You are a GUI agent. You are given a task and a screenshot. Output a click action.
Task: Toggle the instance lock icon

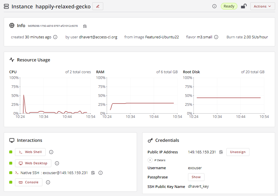(x=244, y=6)
